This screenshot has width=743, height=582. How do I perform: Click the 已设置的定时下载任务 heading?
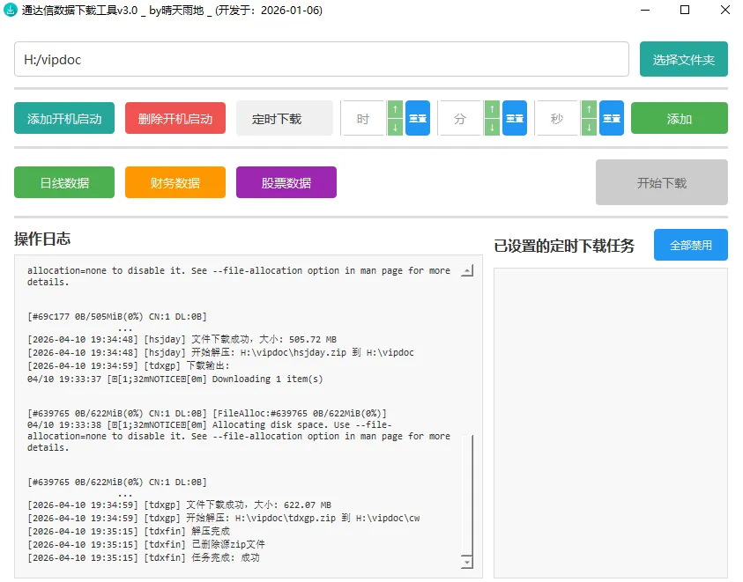564,246
